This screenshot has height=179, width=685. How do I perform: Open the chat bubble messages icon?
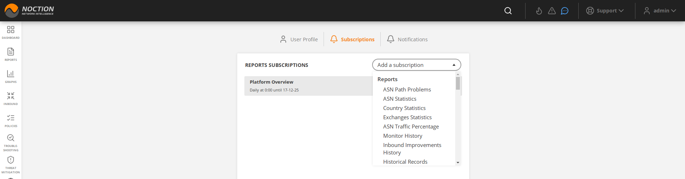pos(564,11)
